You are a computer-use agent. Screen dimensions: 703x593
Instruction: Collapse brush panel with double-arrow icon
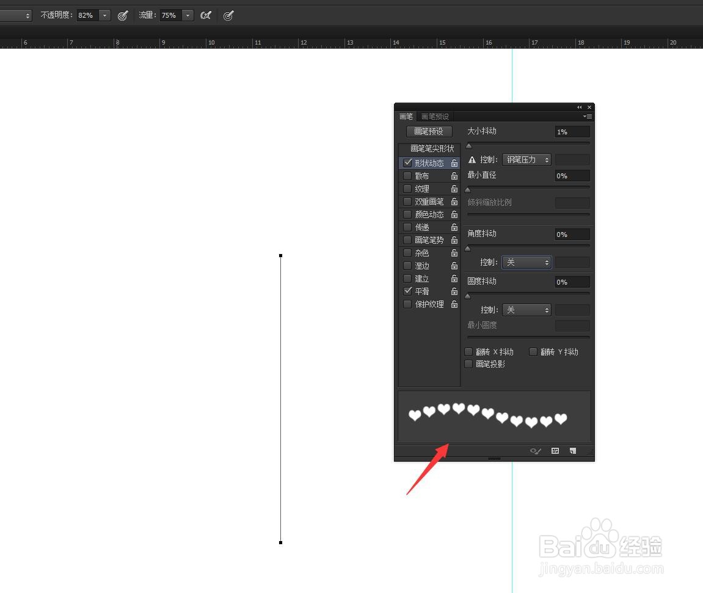coord(579,107)
